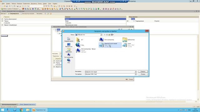Image resolution: width=200 pixels, height=112 pixels.
Task: Click the 'Тип файлов' combo box field
Action: 110,74
